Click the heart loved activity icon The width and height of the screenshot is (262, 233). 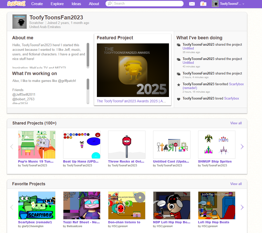point(179,99)
